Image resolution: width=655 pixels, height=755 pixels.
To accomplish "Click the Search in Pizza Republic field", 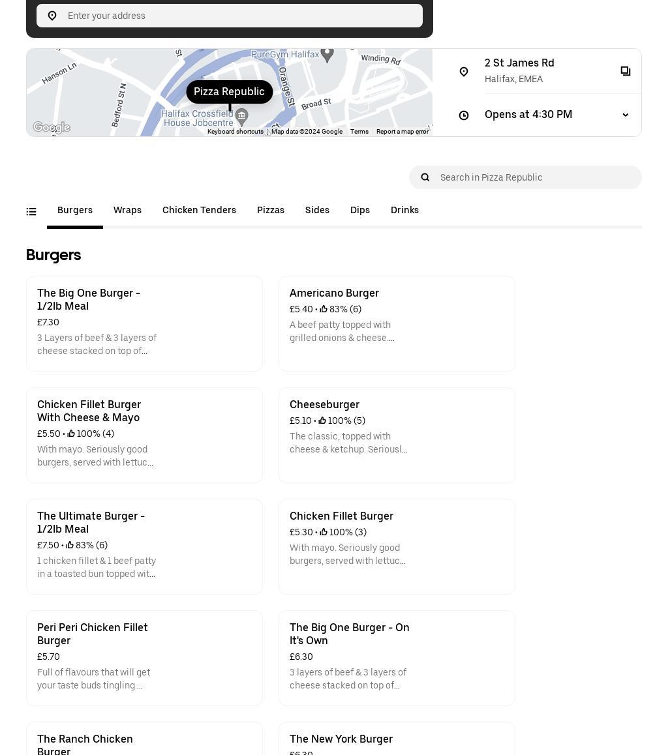I will [525, 177].
